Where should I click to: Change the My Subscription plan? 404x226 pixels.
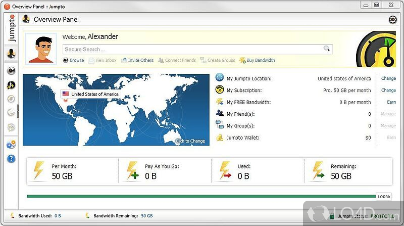point(388,91)
